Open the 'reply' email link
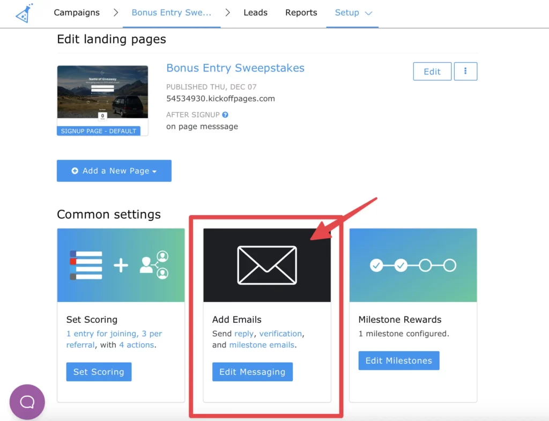 244,334
